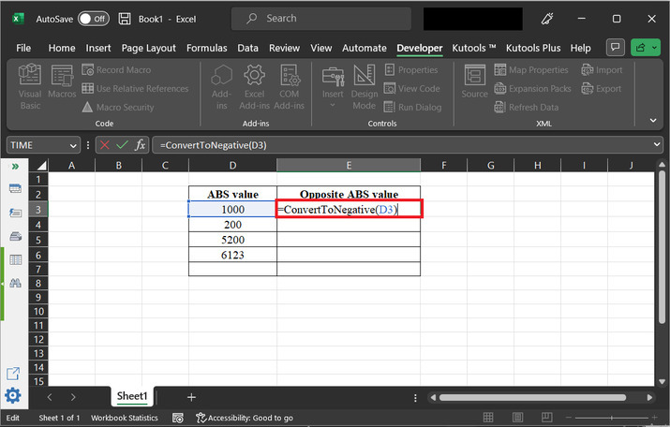Screen dimensions: 670x427
Task: Click Record Macro
Action: (x=116, y=69)
